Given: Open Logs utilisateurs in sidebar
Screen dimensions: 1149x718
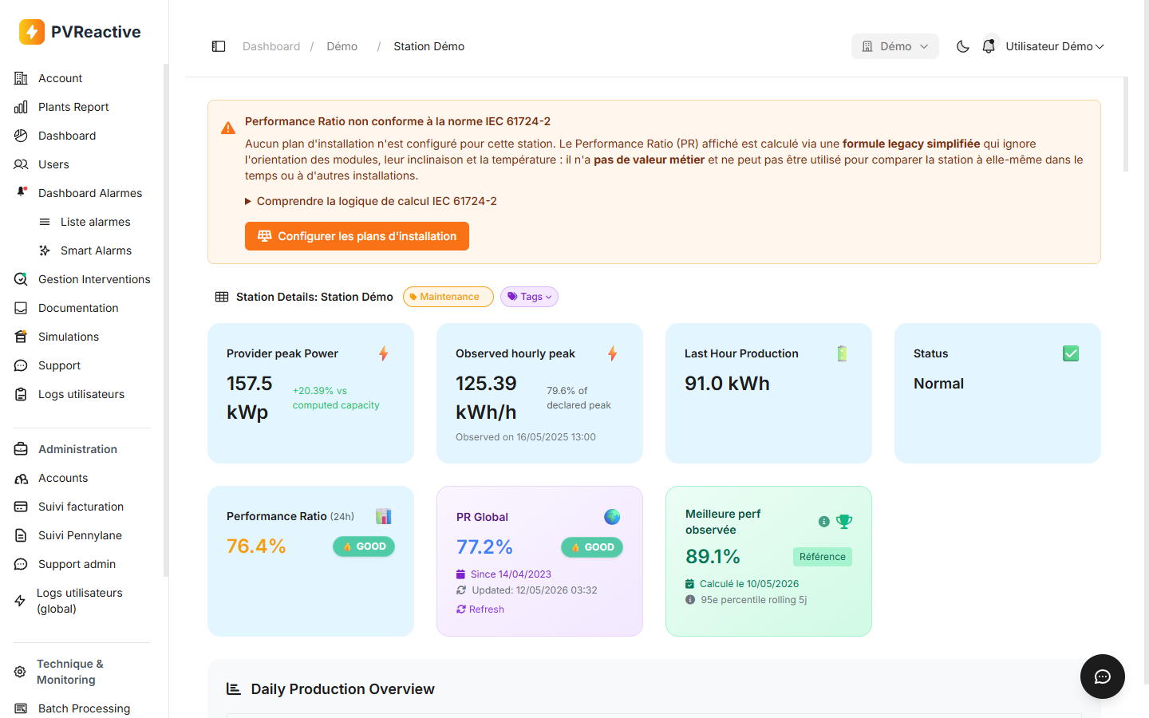Looking at the screenshot, I should point(81,394).
